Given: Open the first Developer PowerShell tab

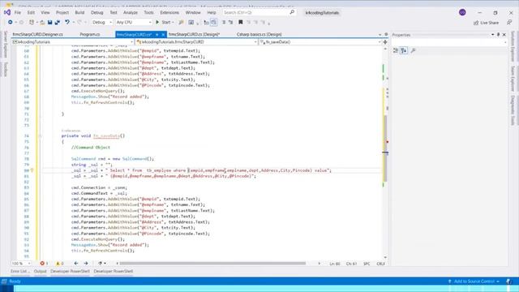Looking at the screenshot, I should 70,271.
